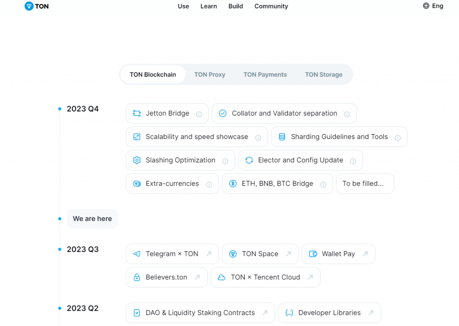
Task: Open Believers.ton external link arrow
Action: pos(198,277)
